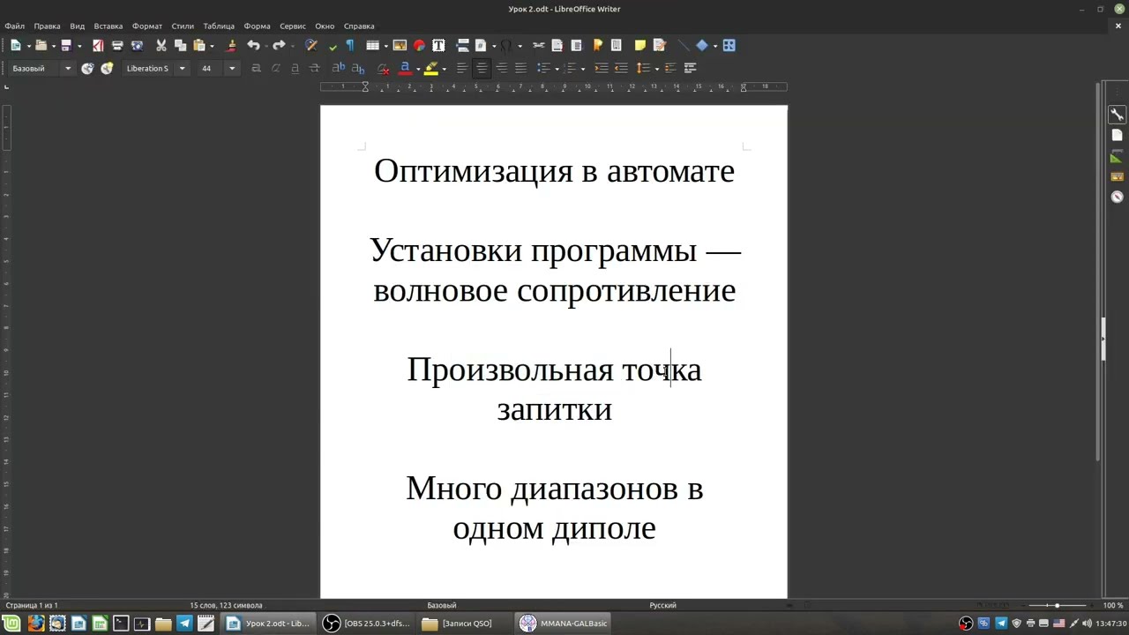Undo the last action
The height and width of the screenshot is (635, 1129).
(x=253, y=45)
